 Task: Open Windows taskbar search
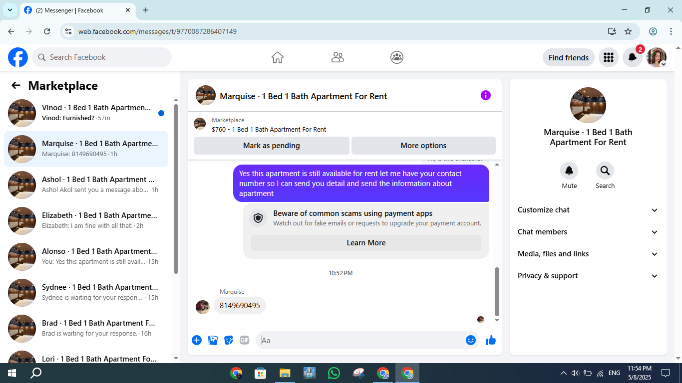[x=36, y=373]
